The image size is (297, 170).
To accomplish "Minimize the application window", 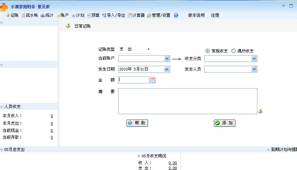I will click(284, 6).
